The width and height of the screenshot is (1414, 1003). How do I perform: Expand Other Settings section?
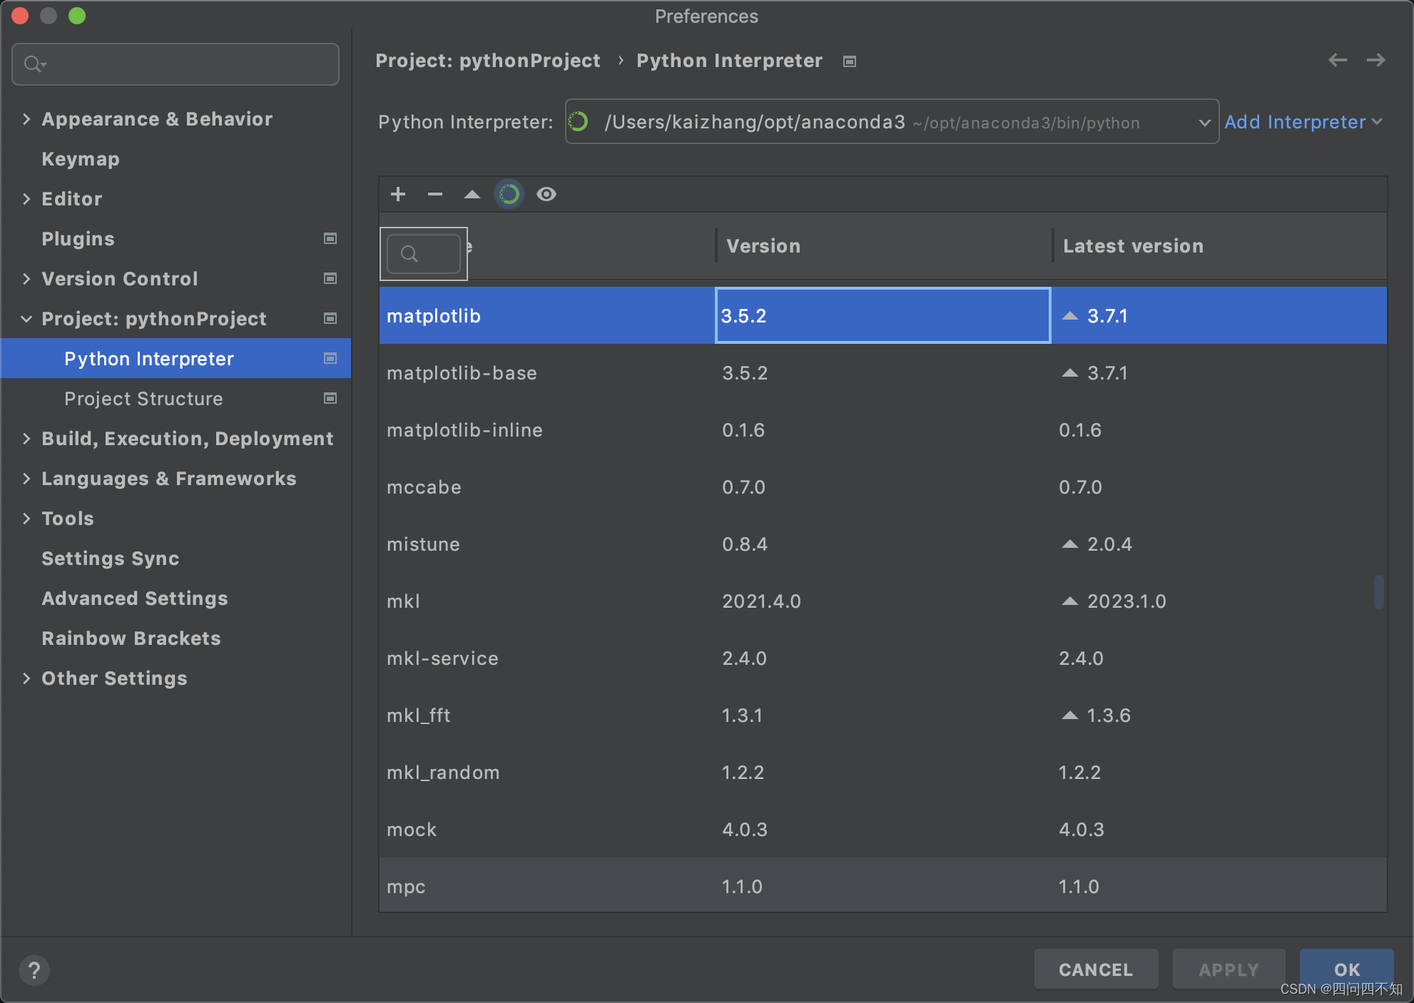click(x=26, y=678)
